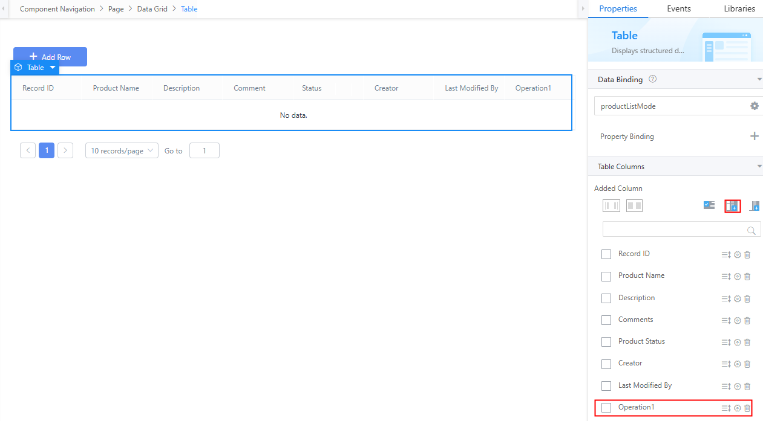
Task: Delete the Description column
Action: point(747,299)
